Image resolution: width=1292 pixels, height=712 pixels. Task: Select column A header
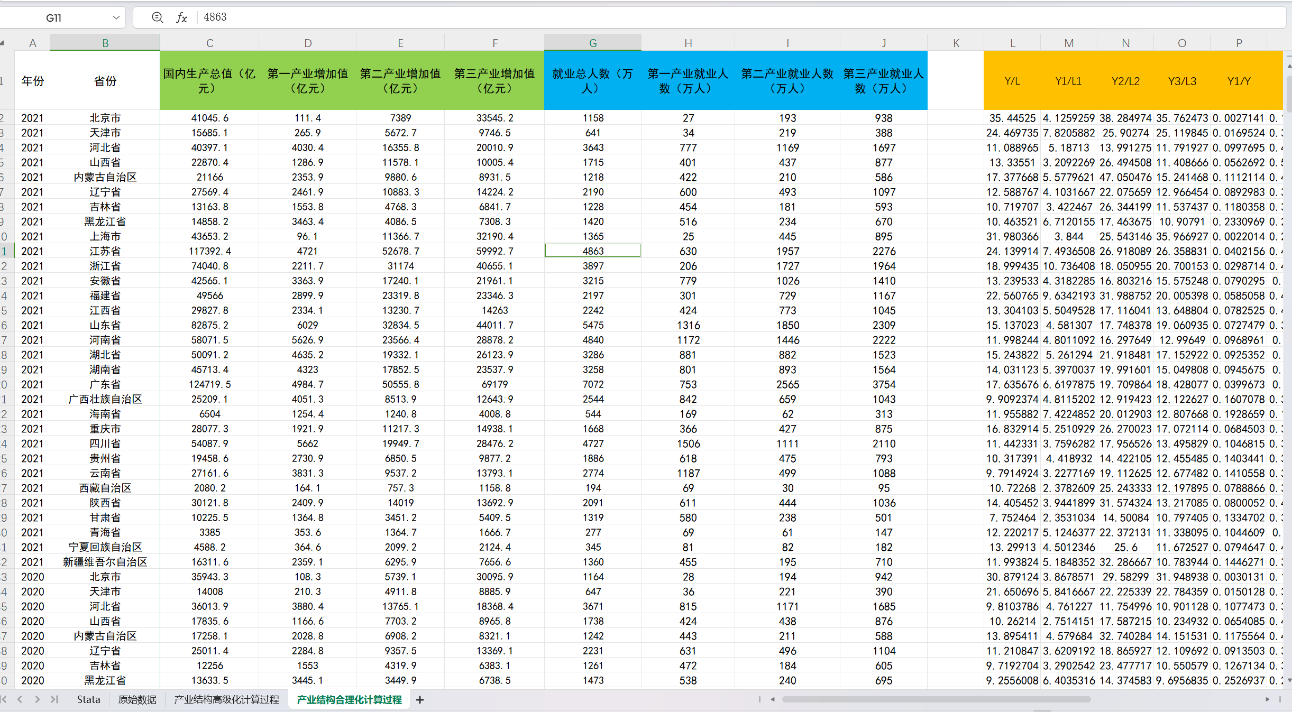pos(32,43)
